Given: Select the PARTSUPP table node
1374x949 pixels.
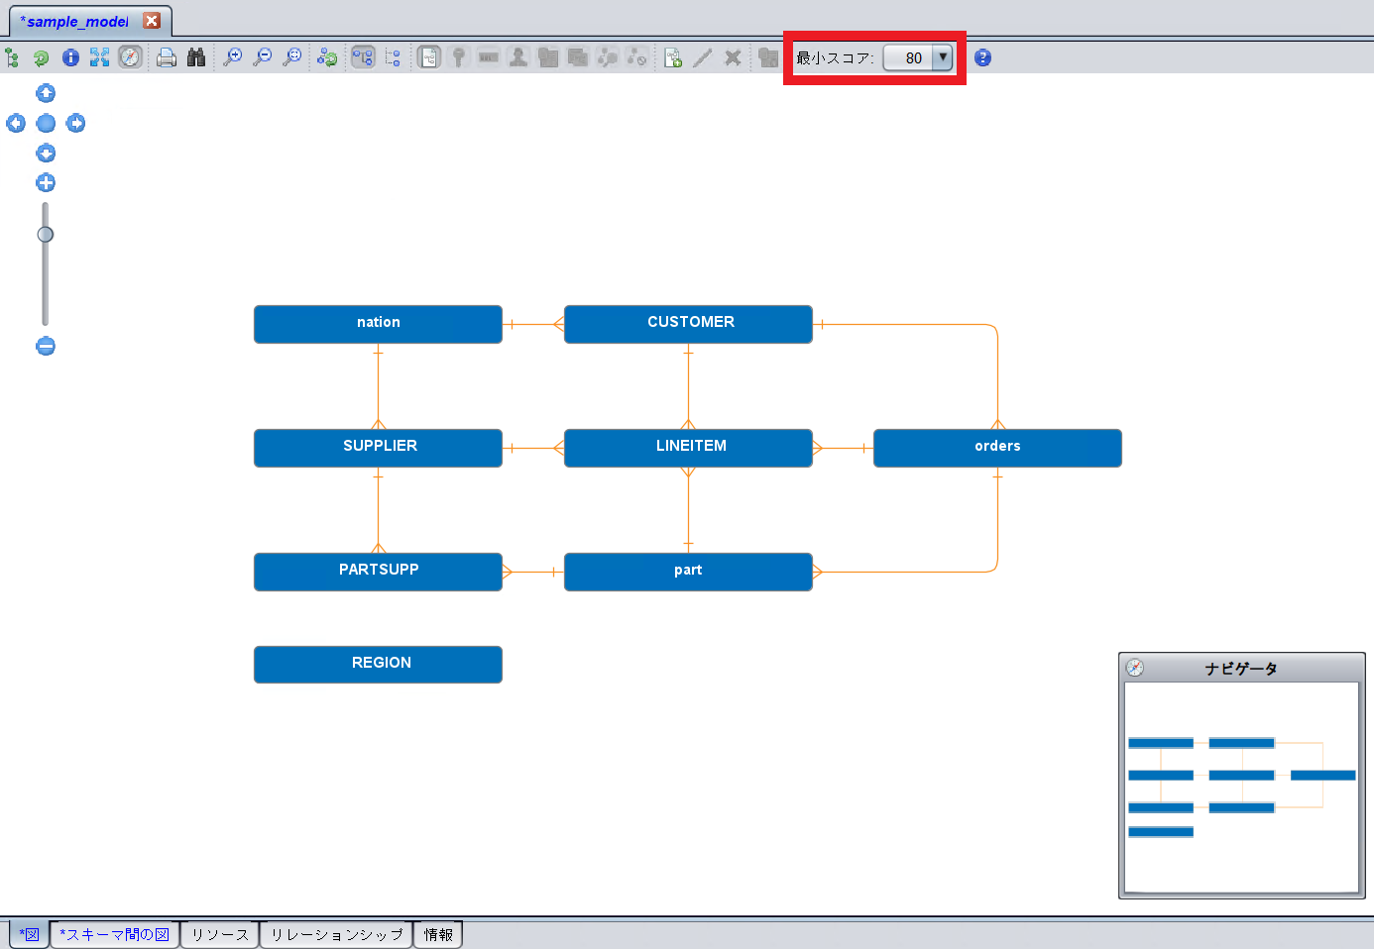Looking at the screenshot, I should [378, 572].
